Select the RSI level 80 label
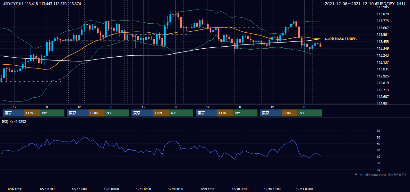410x192 pixels. [x=378, y=131]
